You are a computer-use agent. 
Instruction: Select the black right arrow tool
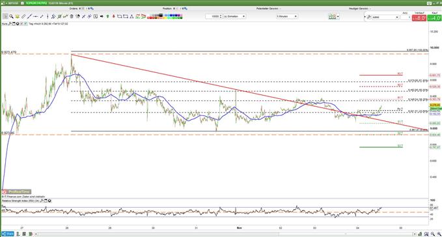tap(102, 16)
